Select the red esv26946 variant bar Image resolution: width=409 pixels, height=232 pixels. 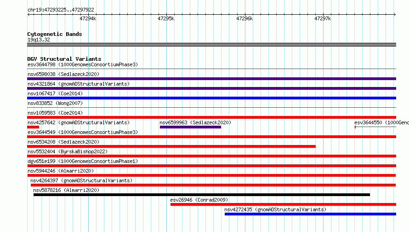(283, 204)
